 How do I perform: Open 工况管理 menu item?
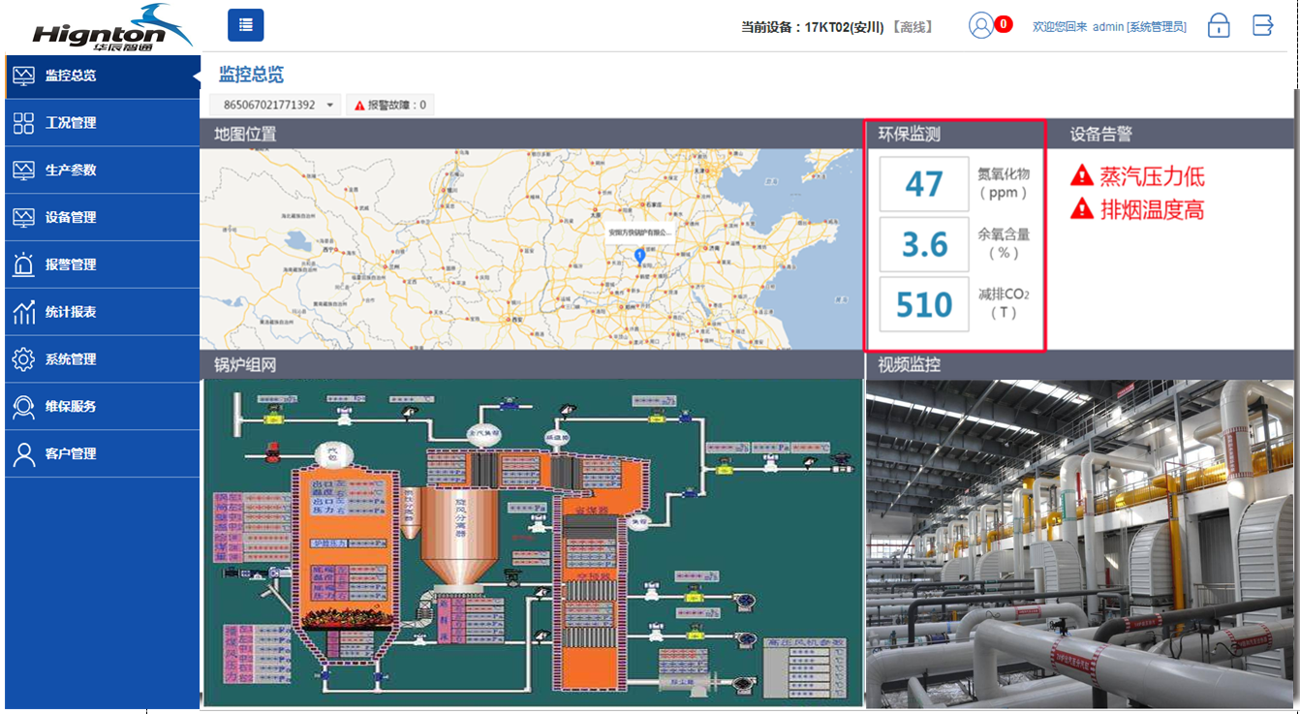(x=71, y=123)
